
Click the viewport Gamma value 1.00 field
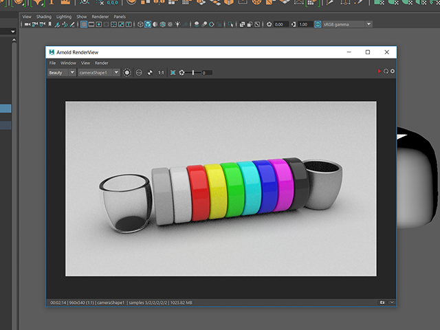pos(305,25)
